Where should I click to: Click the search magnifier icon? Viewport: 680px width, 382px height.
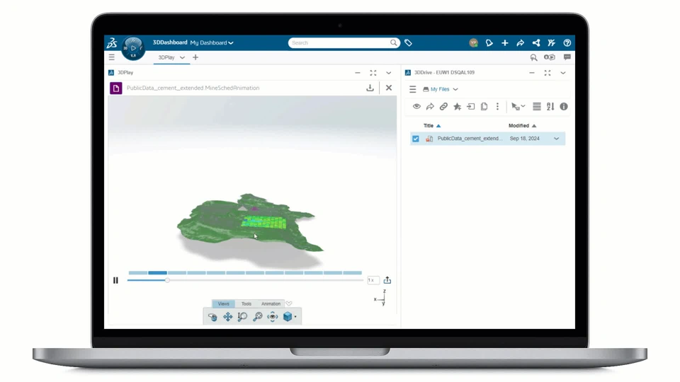[x=393, y=42]
